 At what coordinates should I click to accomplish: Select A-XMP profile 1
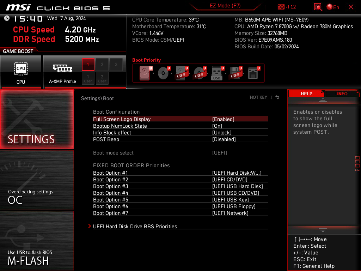88,65
